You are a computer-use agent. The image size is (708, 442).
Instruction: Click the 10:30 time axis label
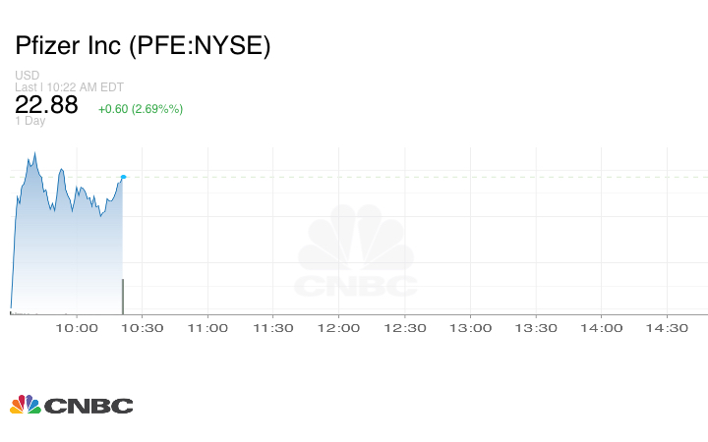[143, 329]
